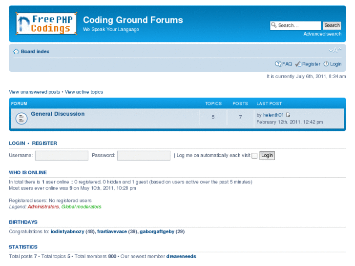Click the 'We Speak Your Language' tagline
Screen dimensions: 355x266
(x=111, y=30)
